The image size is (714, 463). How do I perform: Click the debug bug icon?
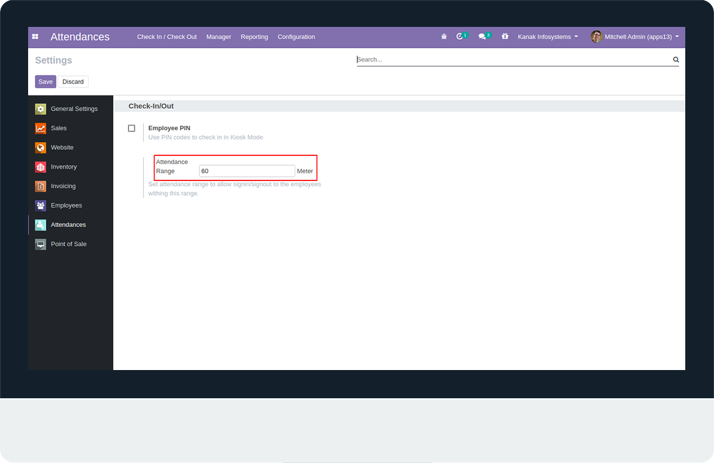click(x=444, y=37)
